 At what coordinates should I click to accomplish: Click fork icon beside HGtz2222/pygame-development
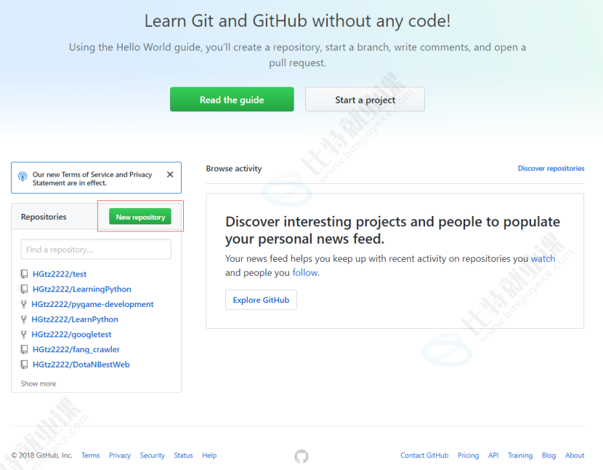click(24, 304)
